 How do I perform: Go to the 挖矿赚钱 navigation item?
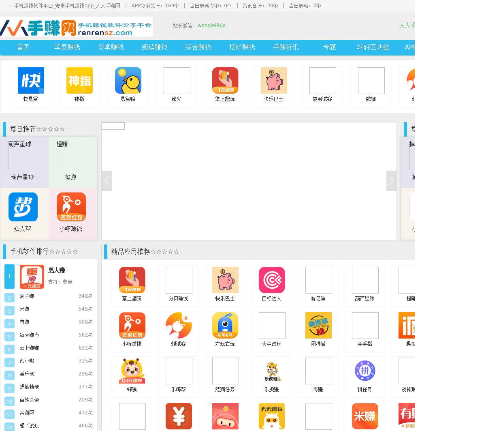click(x=242, y=47)
